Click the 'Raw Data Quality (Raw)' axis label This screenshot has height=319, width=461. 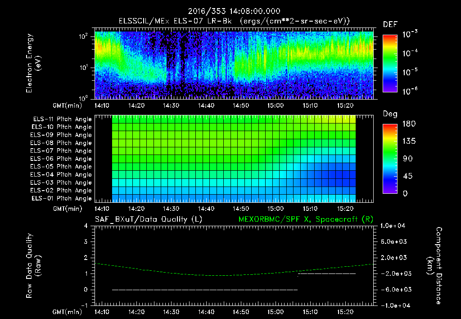click(x=33, y=266)
